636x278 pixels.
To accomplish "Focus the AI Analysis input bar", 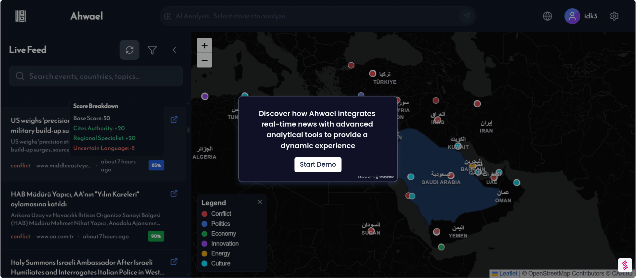I will [x=317, y=16].
